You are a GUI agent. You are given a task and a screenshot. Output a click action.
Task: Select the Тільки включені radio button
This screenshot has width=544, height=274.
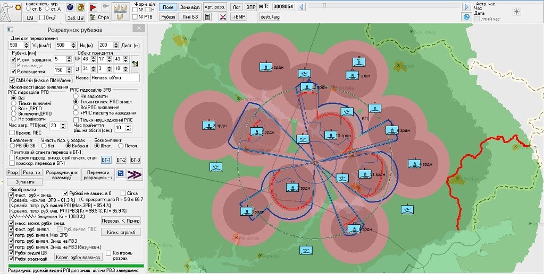(x=14, y=104)
